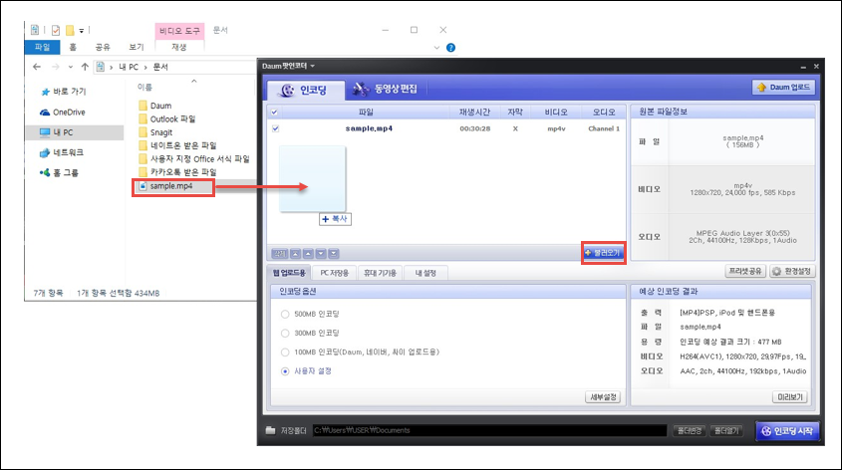Click the 삭제 button below the file list
The image size is (842, 470).
coord(280,254)
